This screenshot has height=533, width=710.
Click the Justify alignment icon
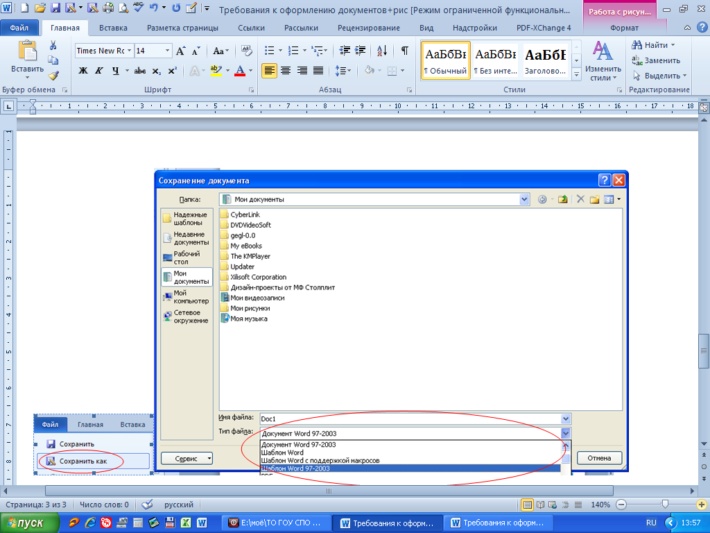point(318,71)
